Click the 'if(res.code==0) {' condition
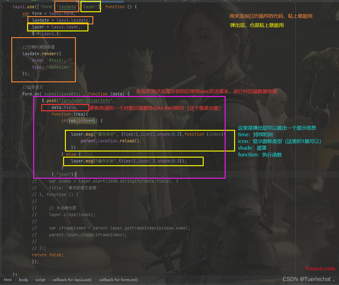 pos(82,121)
